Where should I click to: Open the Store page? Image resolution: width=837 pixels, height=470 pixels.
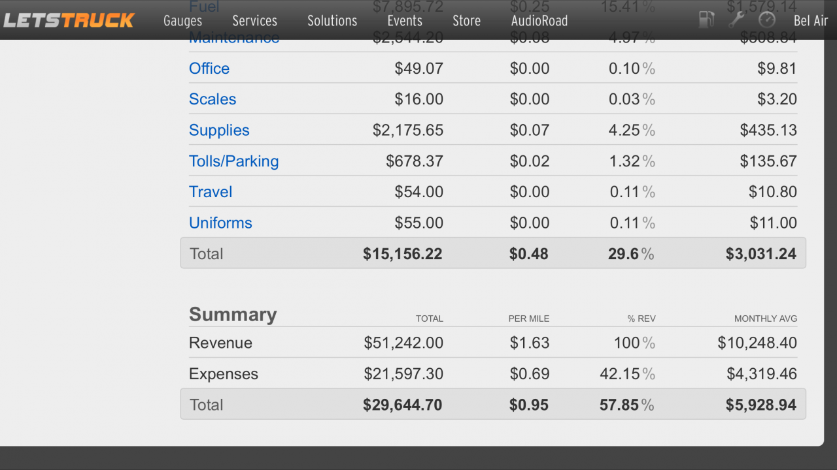pos(466,21)
